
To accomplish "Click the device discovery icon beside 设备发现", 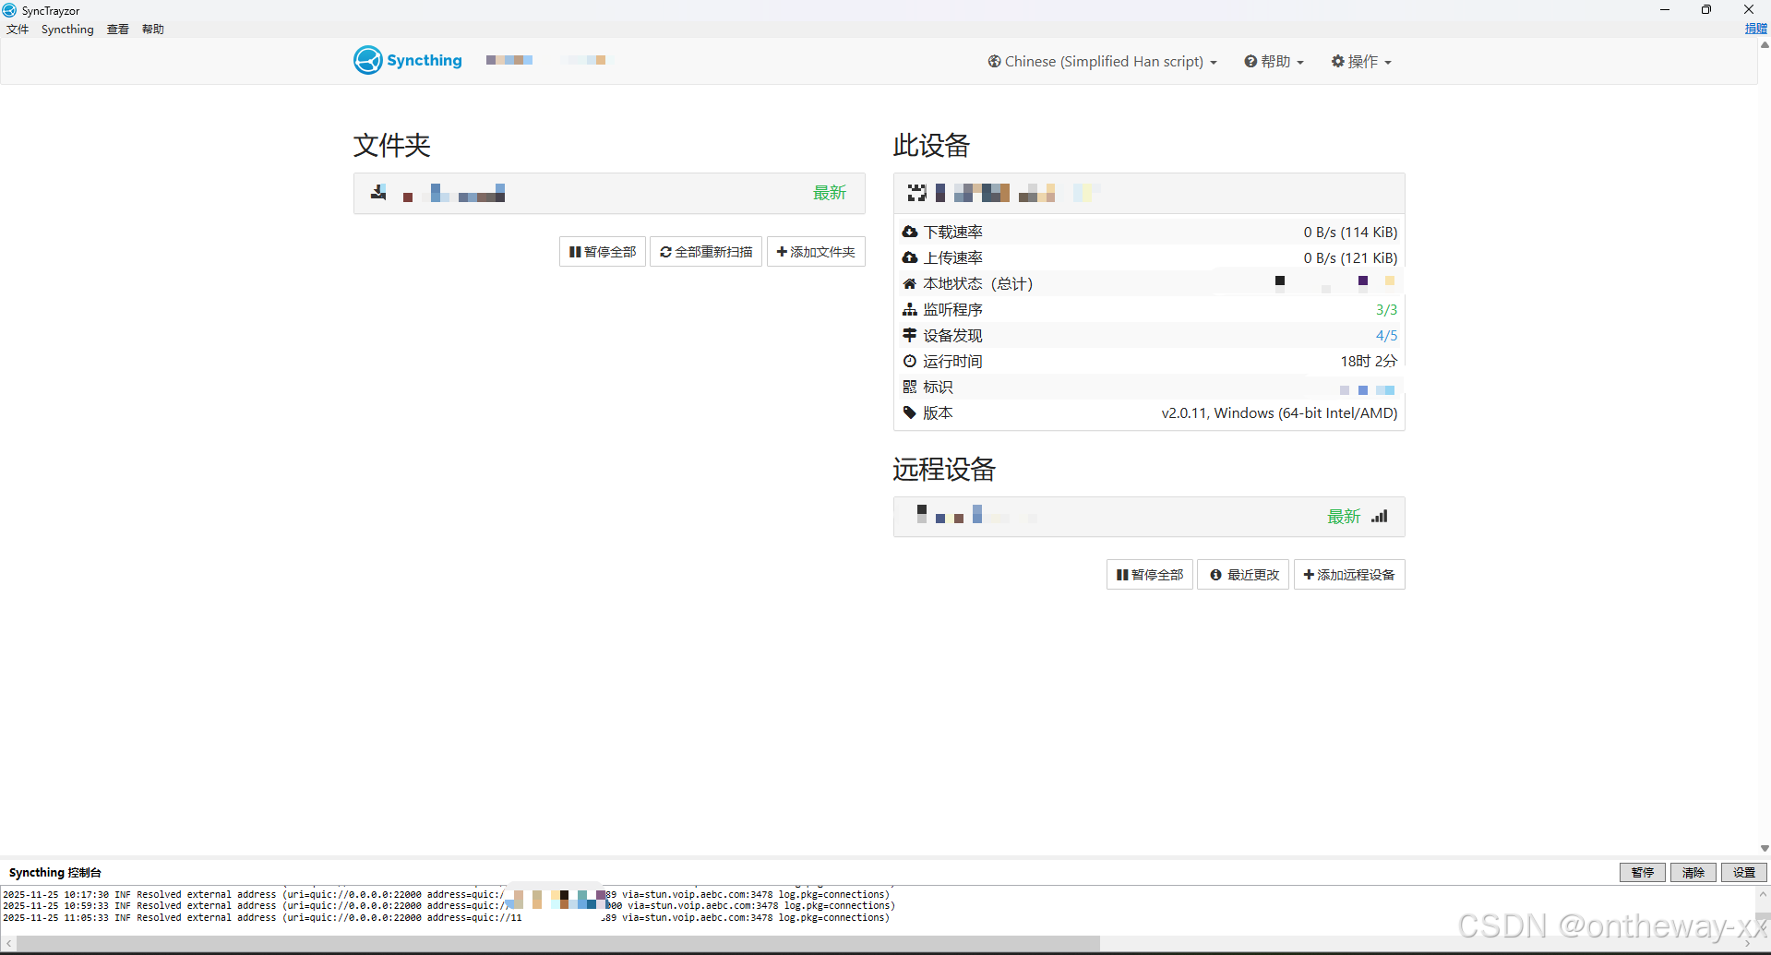I will (911, 335).
